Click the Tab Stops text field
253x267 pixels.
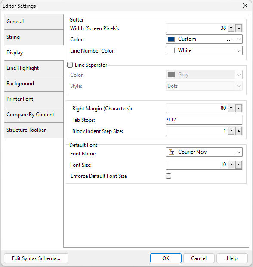pyautogui.click(x=204, y=120)
